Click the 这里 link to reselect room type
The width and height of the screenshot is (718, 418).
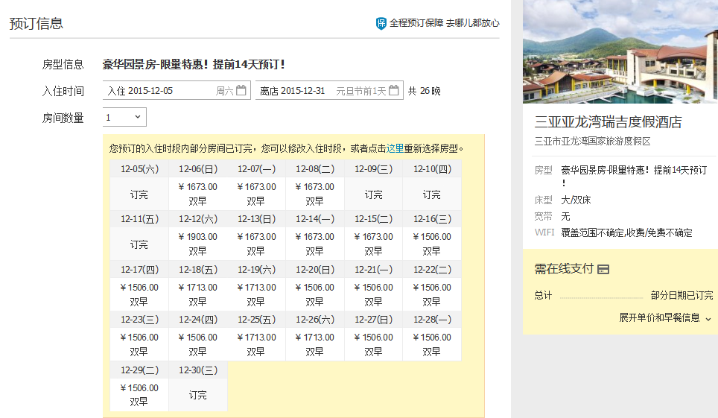point(395,148)
